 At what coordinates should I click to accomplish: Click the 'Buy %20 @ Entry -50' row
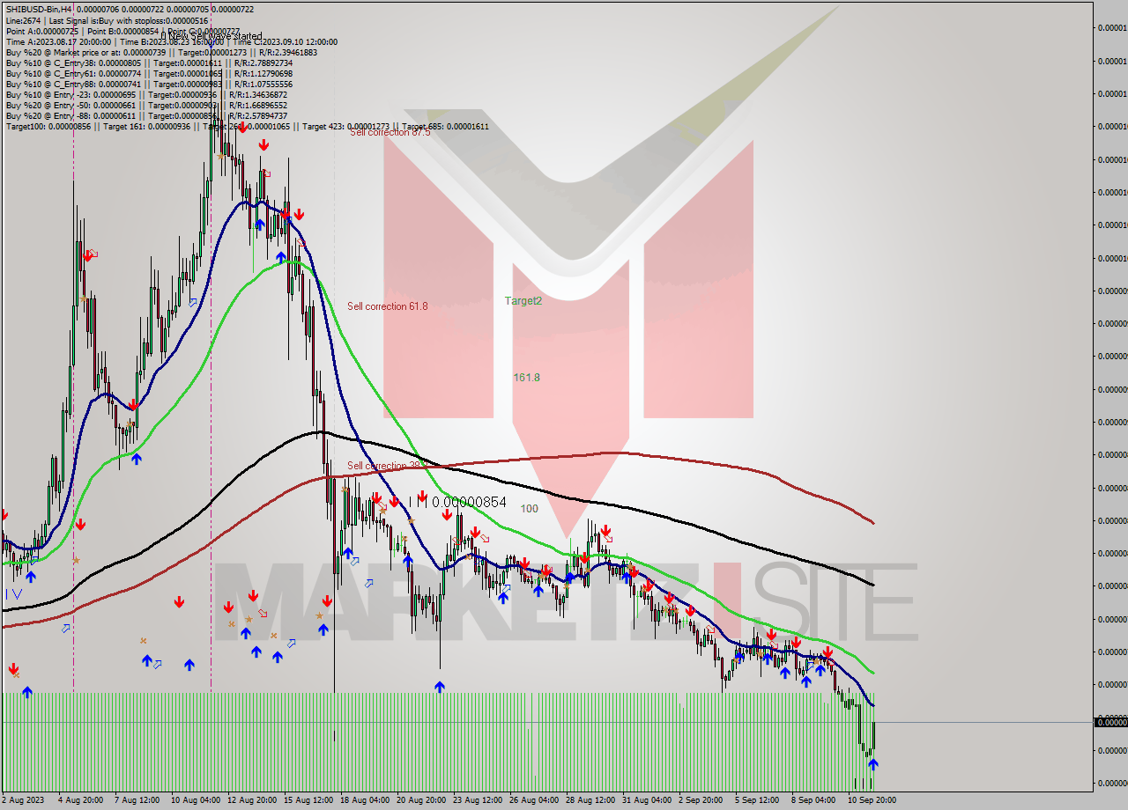(146, 105)
